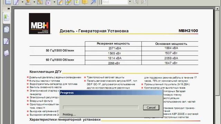The width and height of the screenshot is (221, 124).
Task: Click the '60 Гц/1800 Об/мин' row label
Action: 60,60
